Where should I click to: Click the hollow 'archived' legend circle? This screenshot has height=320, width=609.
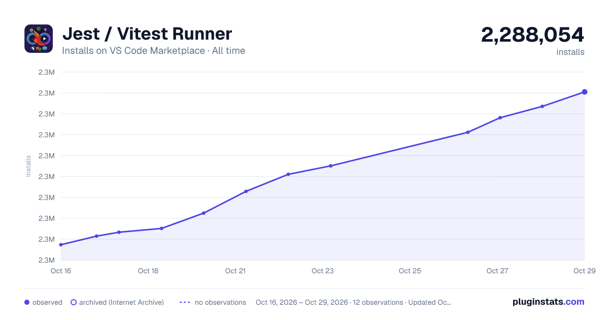coord(74,302)
